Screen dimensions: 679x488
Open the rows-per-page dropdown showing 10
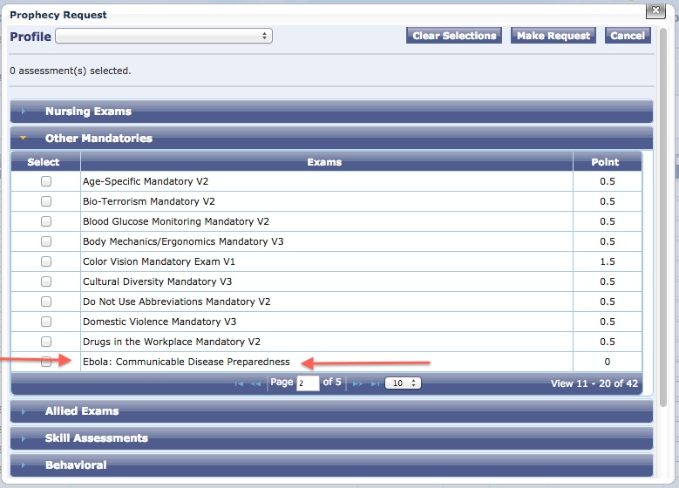(403, 383)
